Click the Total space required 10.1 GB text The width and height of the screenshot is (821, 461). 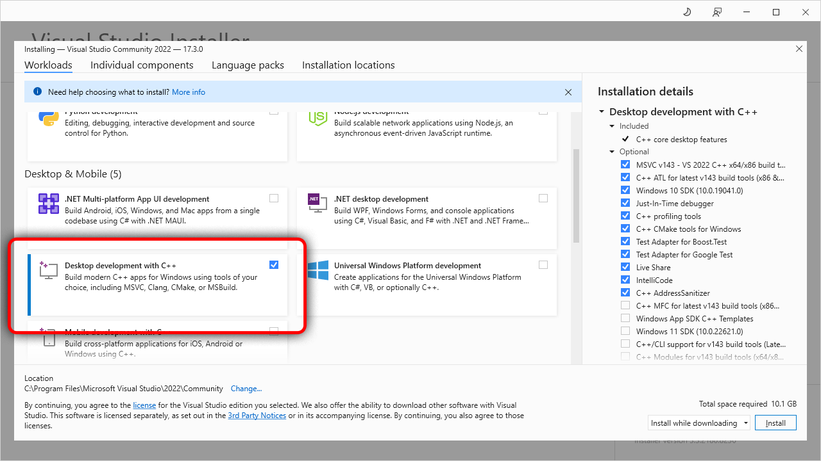[x=747, y=404]
